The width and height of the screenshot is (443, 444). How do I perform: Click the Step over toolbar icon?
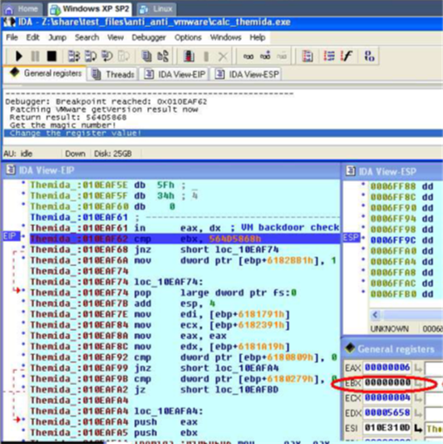(91, 56)
